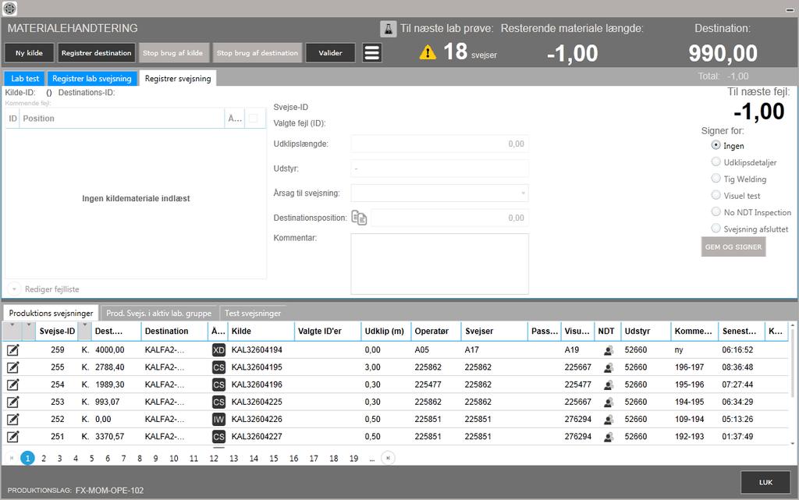Click into the Kommentar text area
The width and height of the screenshot is (799, 500).
[x=439, y=264]
